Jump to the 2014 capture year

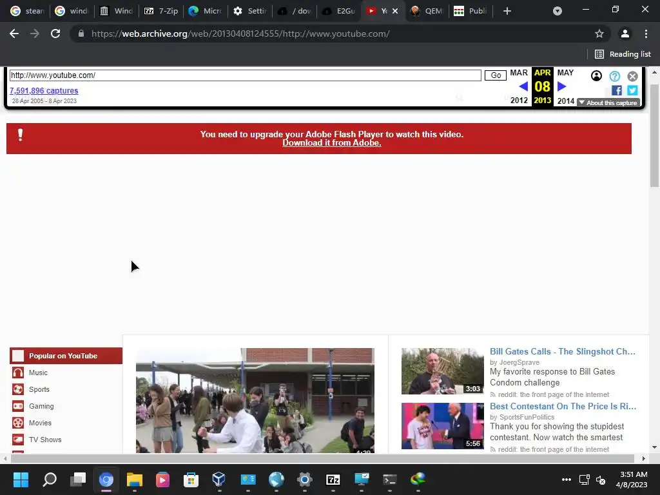566,101
